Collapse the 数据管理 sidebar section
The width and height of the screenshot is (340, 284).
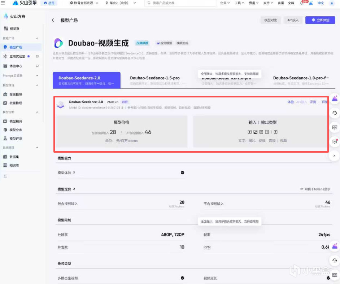(x=37, y=148)
